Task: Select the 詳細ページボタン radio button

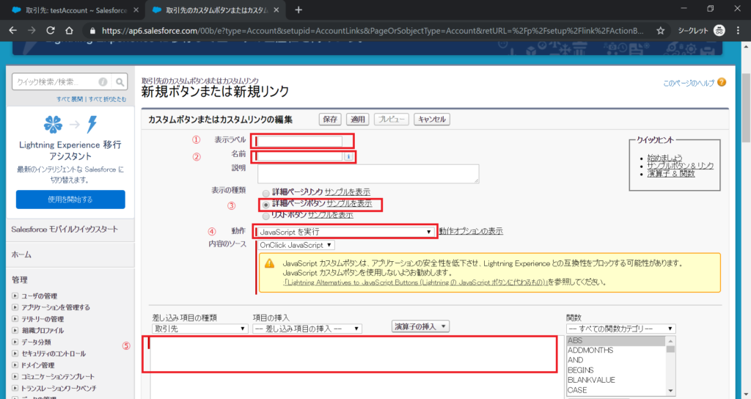Action: tap(266, 204)
